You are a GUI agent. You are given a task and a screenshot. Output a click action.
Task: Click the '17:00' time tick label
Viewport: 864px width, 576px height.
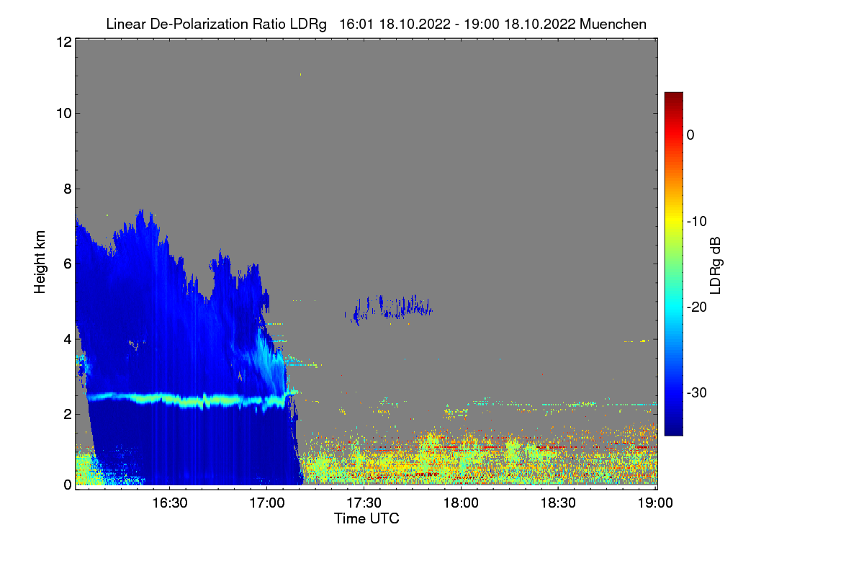pyautogui.click(x=266, y=503)
